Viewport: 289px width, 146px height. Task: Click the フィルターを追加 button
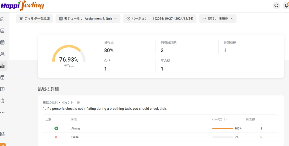tap(34, 19)
